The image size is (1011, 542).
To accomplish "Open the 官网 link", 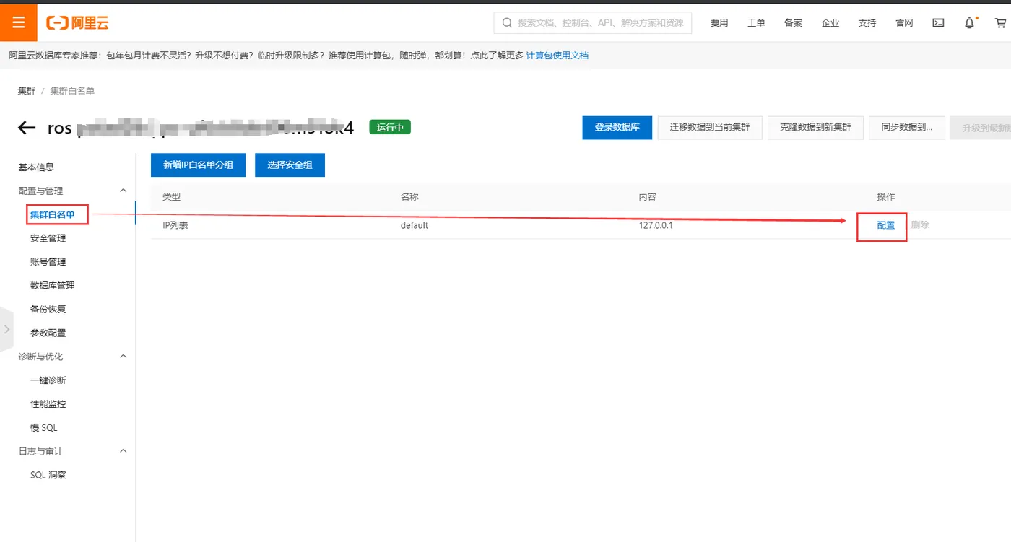I will (x=904, y=23).
